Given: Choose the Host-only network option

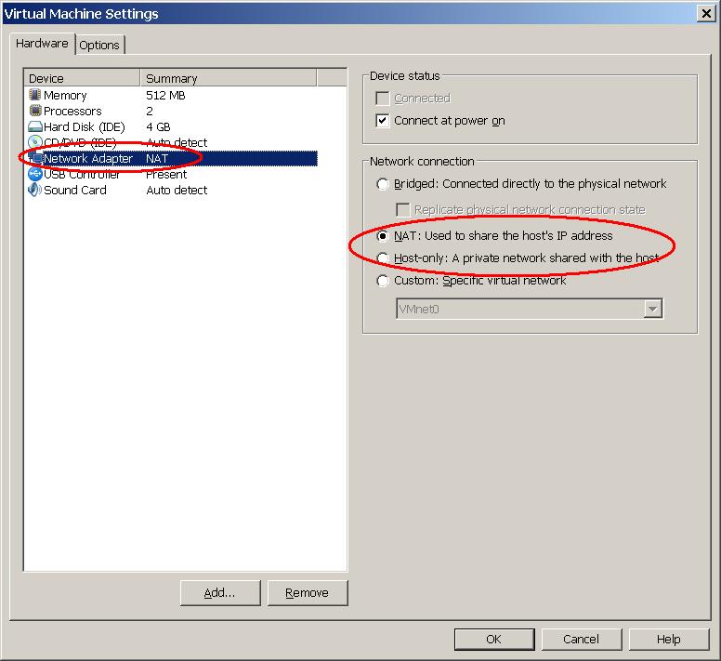Looking at the screenshot, I should coord(383,258).
